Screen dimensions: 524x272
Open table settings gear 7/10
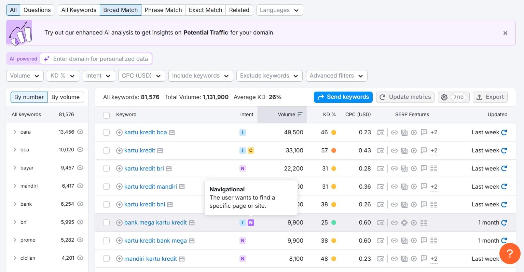(x=454, y=97)
